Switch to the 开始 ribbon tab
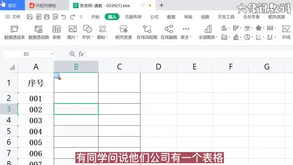This screenshot has height=165, width=293. [x=95, y=17]
